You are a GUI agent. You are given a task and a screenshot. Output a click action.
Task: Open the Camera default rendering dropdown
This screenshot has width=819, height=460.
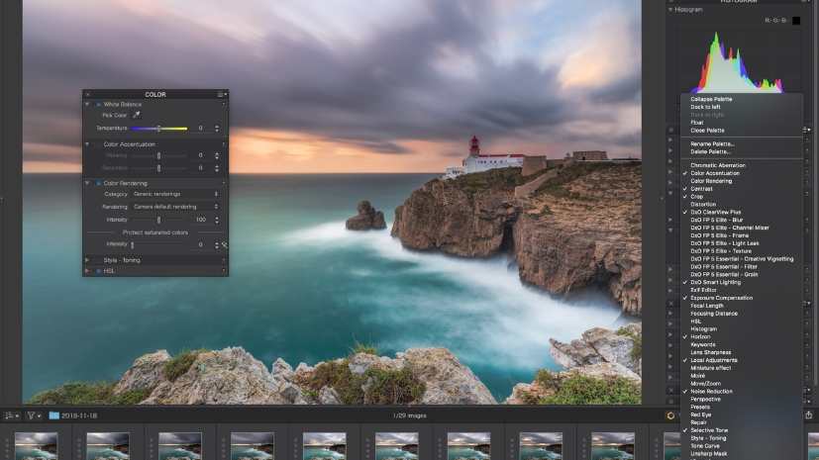176,207
